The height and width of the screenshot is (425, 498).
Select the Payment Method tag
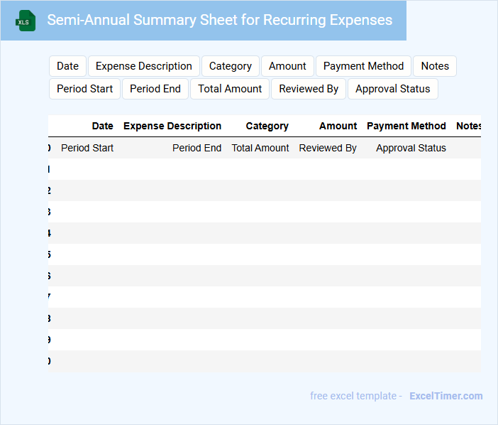click(363, 66)
